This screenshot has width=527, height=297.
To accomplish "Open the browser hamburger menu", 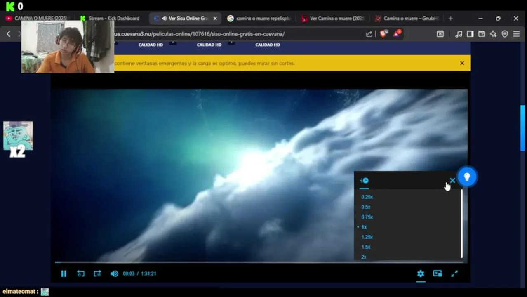I will tap(516, 34).
